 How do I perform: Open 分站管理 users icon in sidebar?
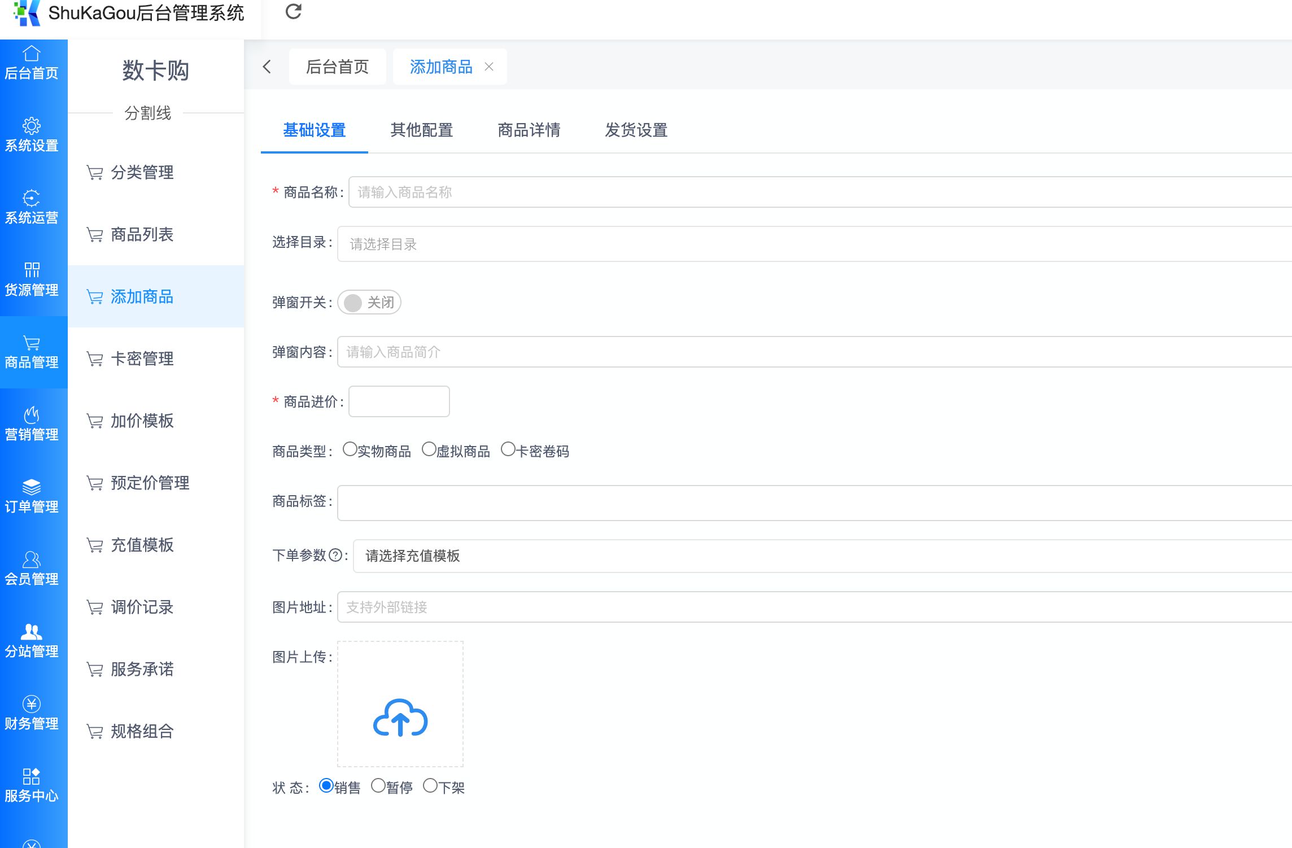pyautogui.click(x=32, y=631)
